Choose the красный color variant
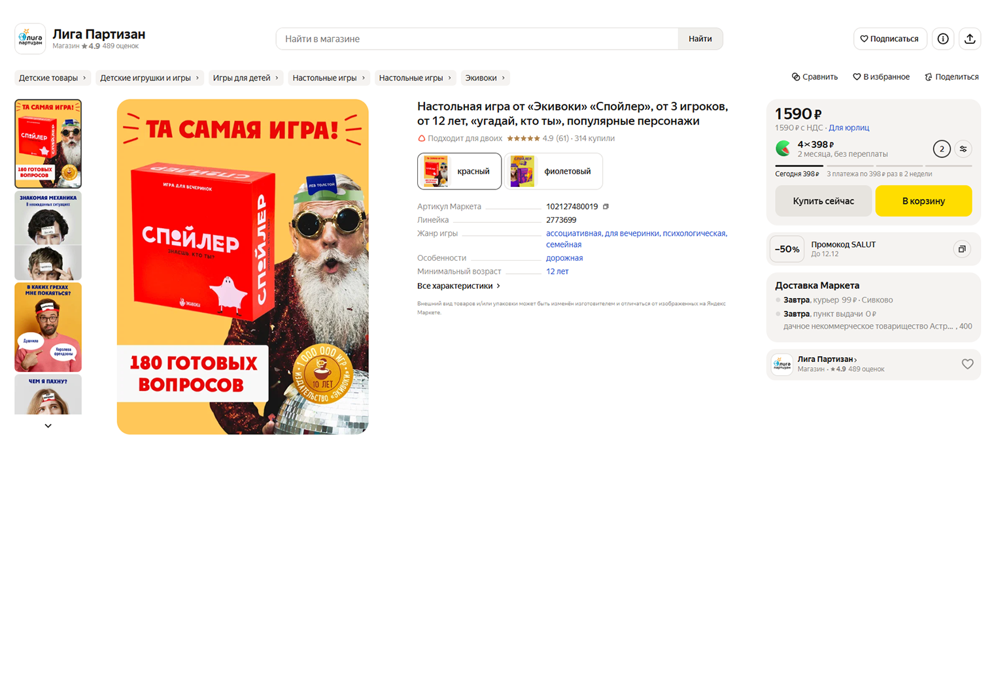This screenshot has height=694, width=994. [459, 171]
